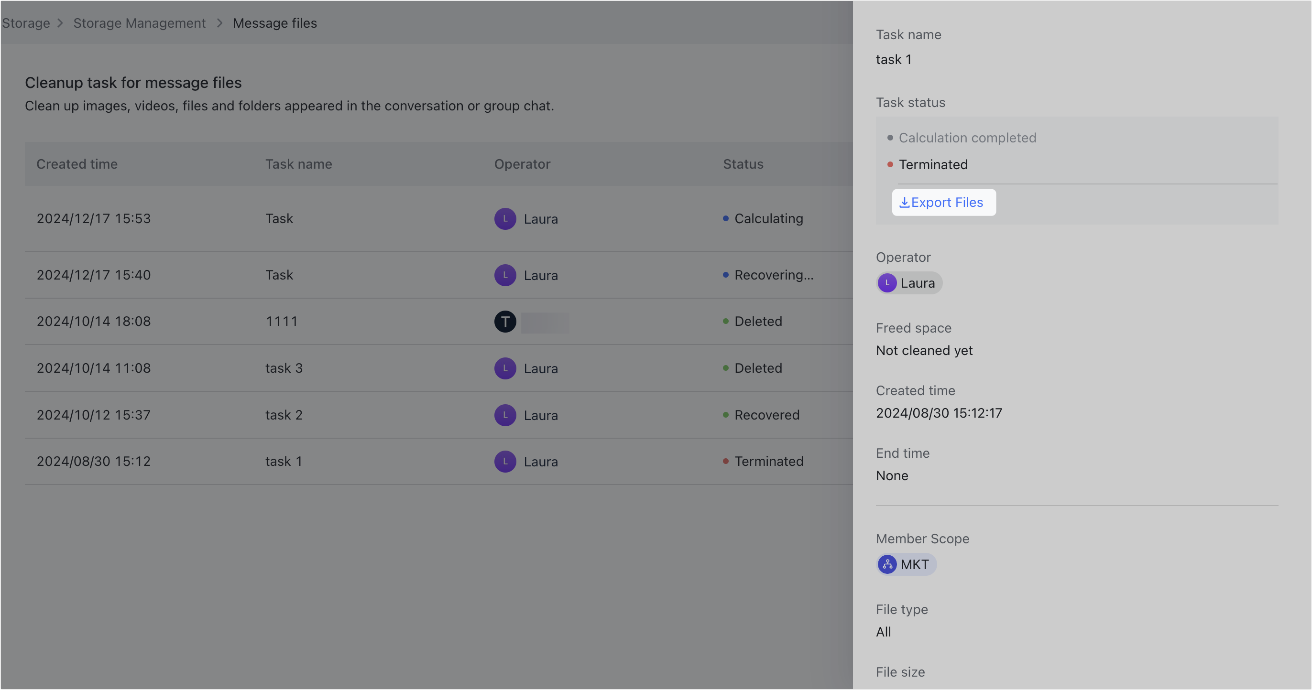The image size is (1312, 690).
Task: Click the Laura operator chip in details panel
Action: click(908, 283)
